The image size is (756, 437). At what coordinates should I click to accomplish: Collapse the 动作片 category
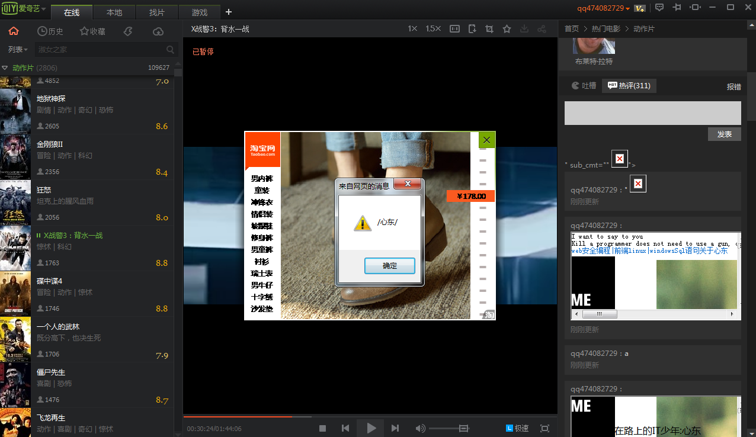(x=5, y=68)
